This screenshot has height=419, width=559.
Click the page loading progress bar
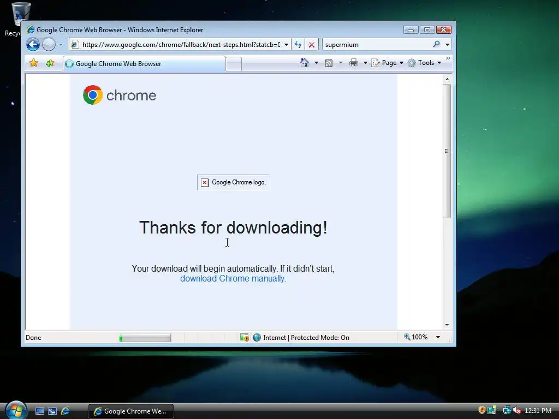(x=145, y=338)
